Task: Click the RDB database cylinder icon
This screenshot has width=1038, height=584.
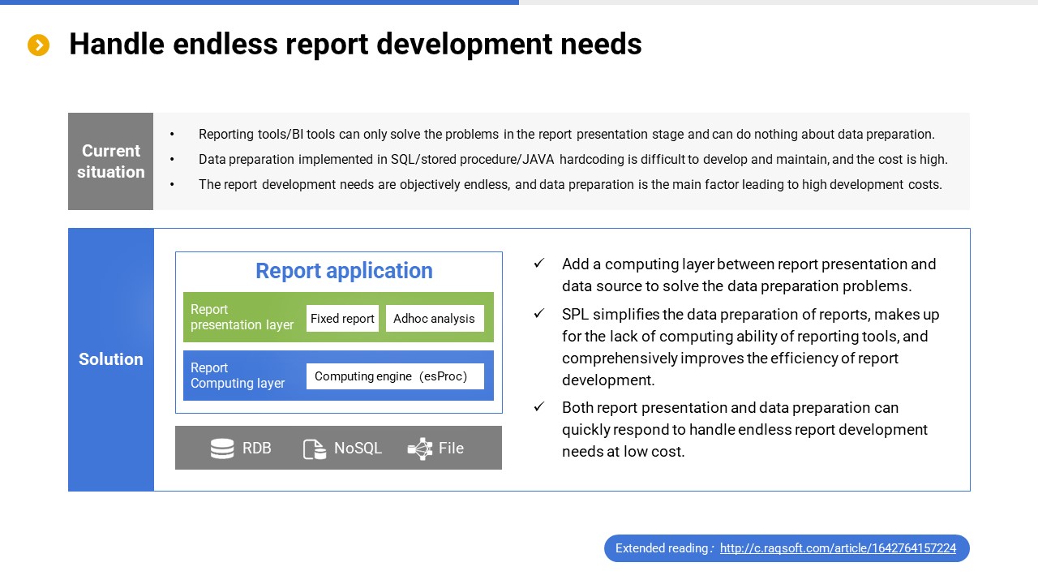Action: (222, 449)
